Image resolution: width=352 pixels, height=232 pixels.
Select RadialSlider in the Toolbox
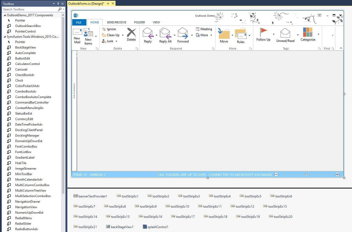pyautogui.click(x=23, y=224)
